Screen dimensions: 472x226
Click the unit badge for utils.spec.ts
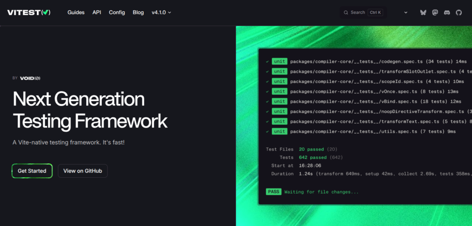coord(279,131)
